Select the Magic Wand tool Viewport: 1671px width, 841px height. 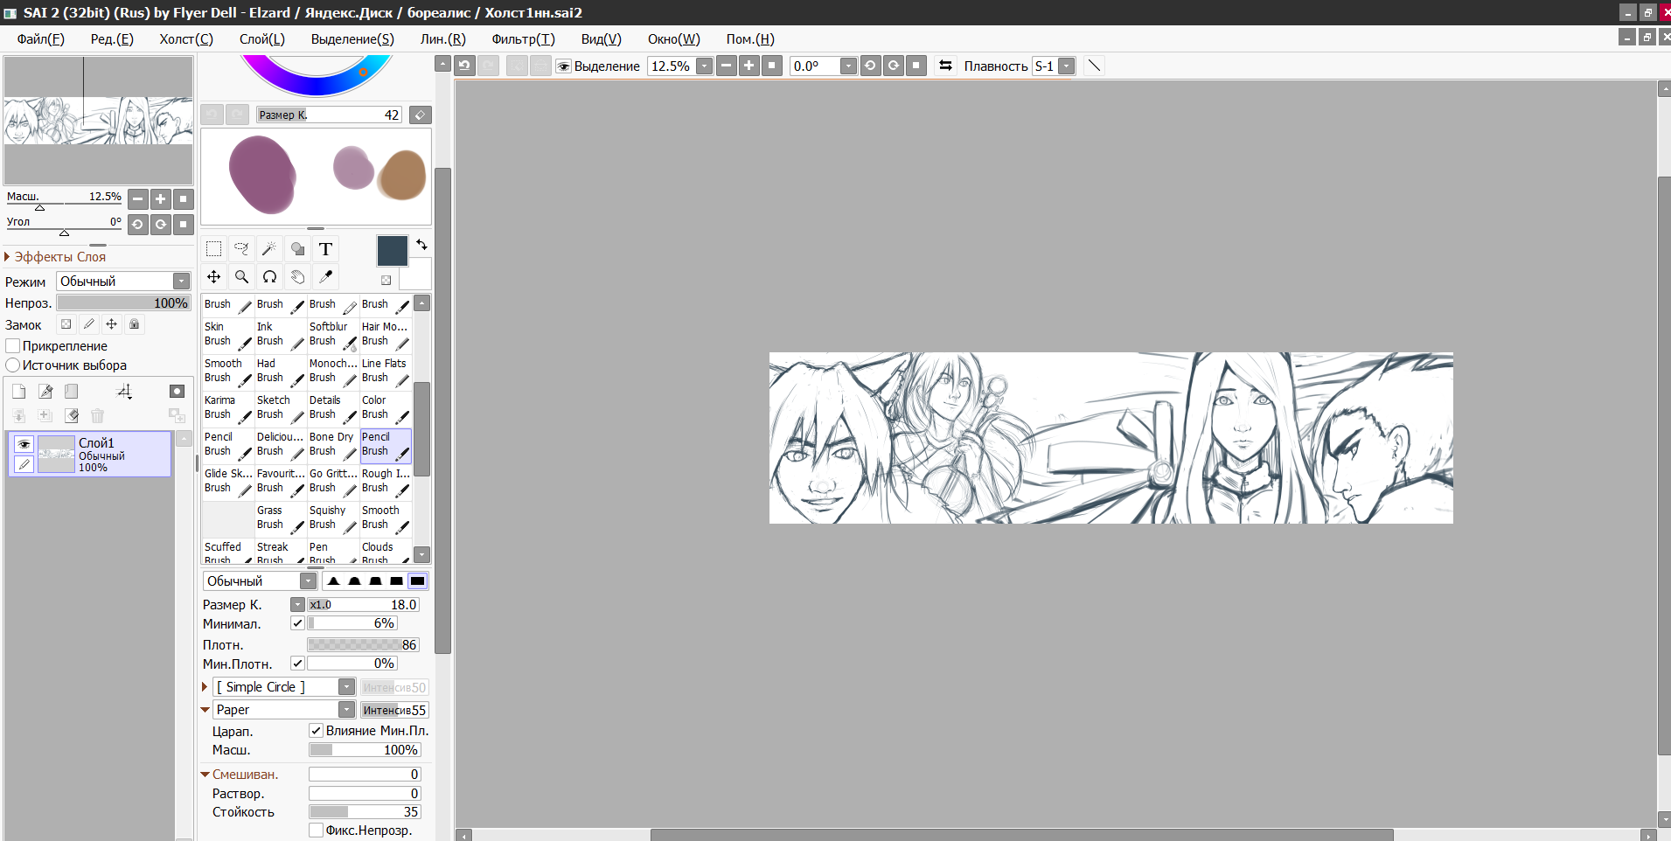(x=269, y=249)
